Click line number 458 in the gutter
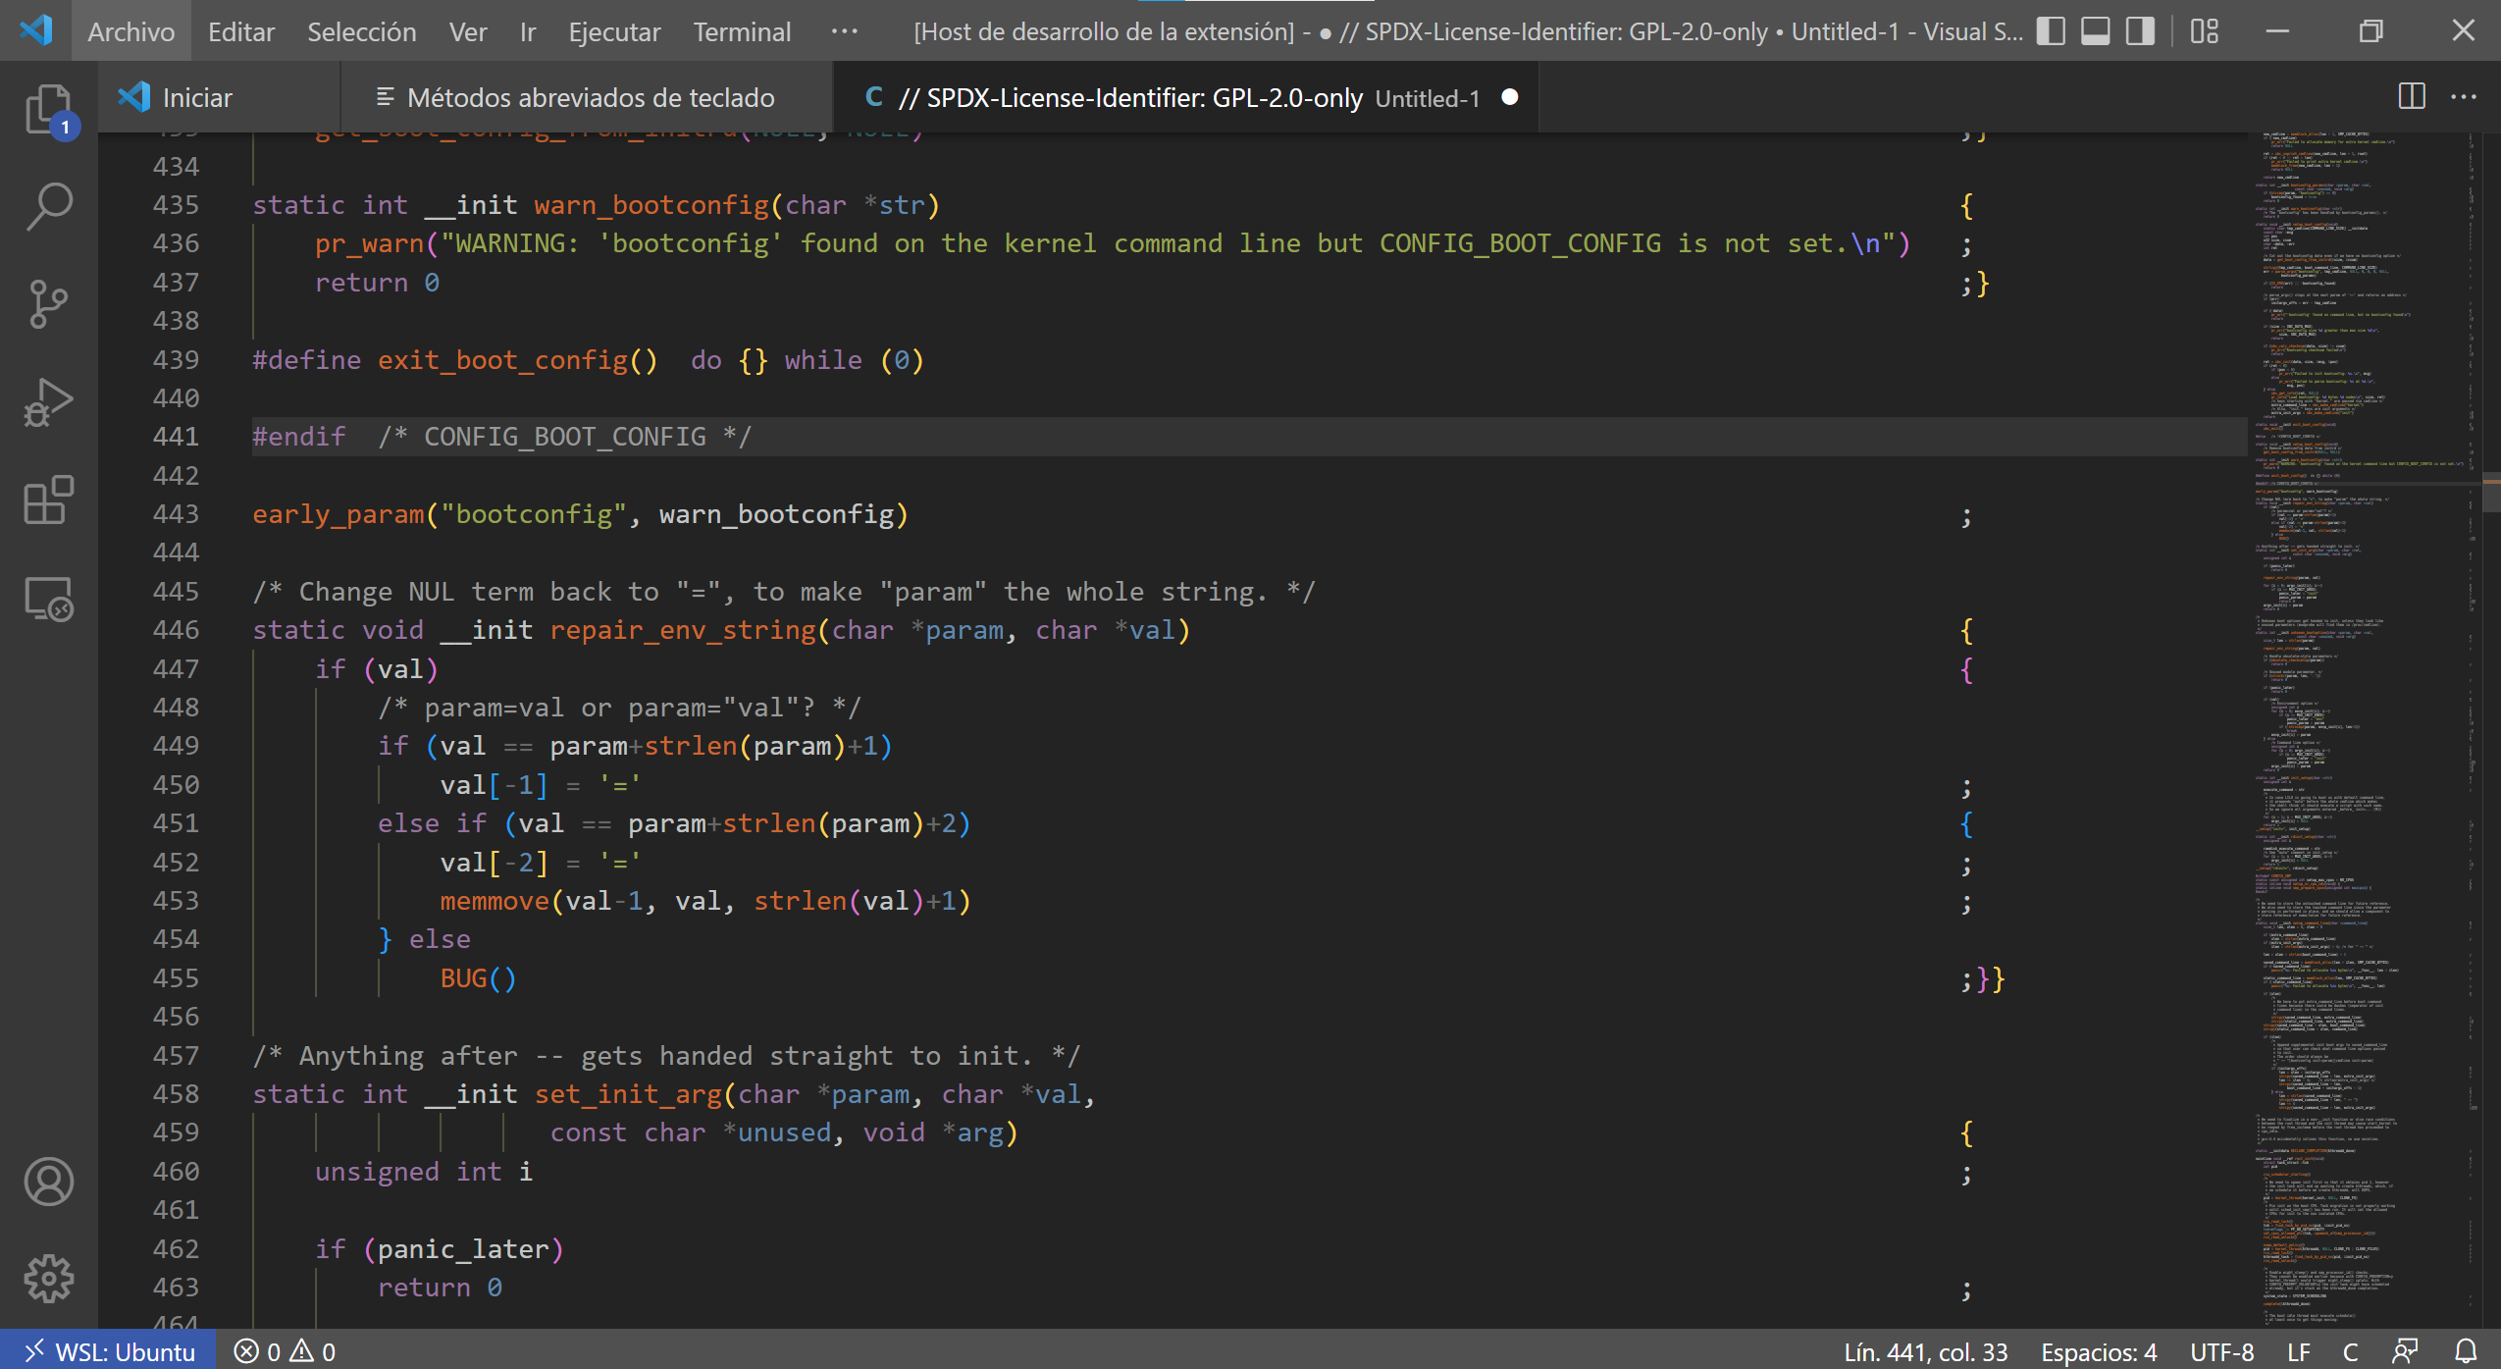Viewport: 2501px width, 1369px height. point(176,1094)
